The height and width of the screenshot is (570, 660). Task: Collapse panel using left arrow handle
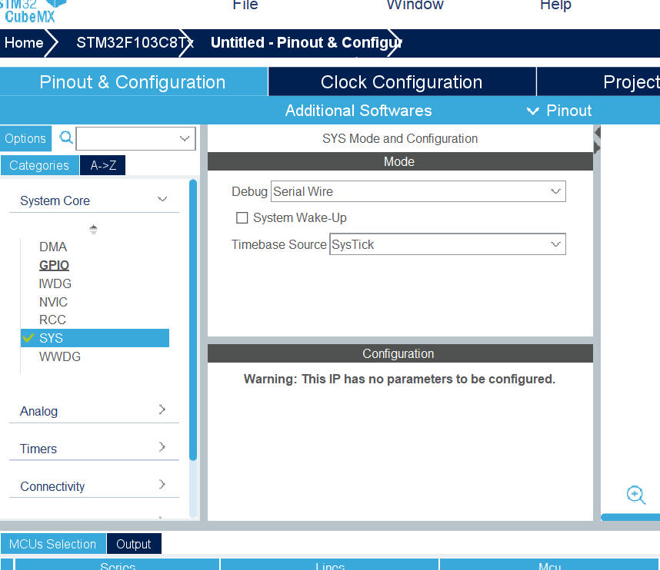click(x=597, y=133)
